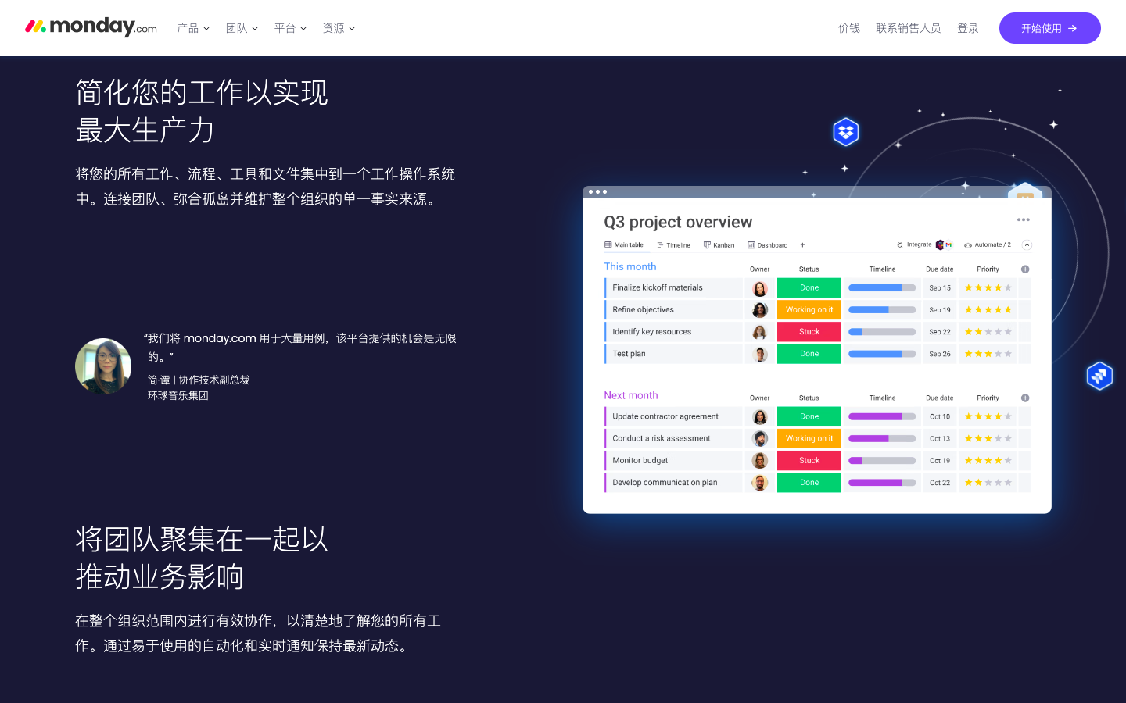The width and height of the screenshot is (1126, 703).
Task: Switch to the Kanban tab
Action: 719,245
